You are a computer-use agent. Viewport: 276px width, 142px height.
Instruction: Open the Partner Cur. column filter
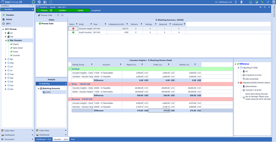pos(195,65)
